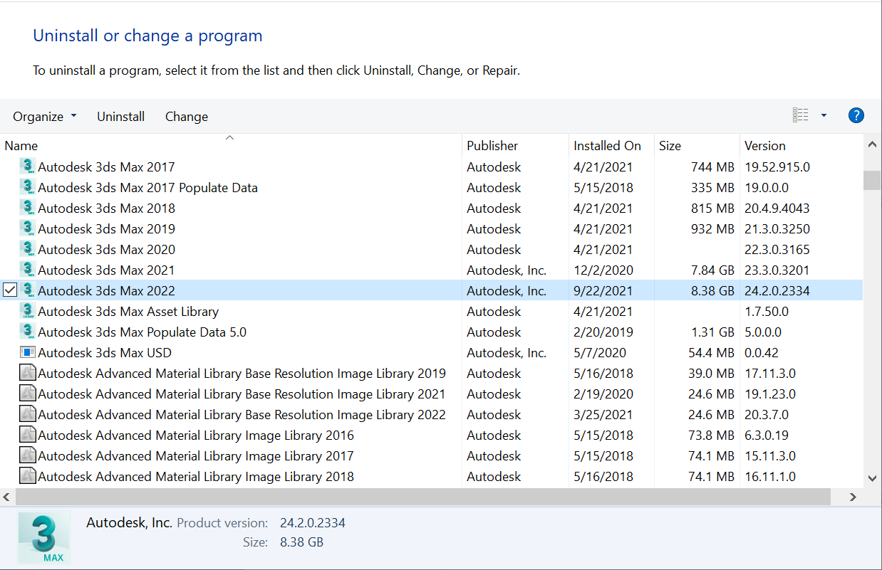Sort by the Size column header
This screenshot has height=570, width=882.
coord(670,146)
